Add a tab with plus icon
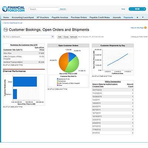148x148 pixels. click(137, 17)
